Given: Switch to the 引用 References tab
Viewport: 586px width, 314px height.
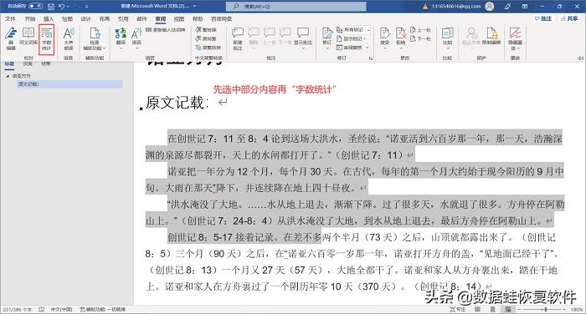Looking at the screenshot, I should [x=123, y=18].
